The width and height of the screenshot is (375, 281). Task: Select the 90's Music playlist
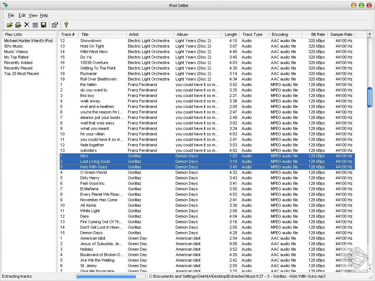[15, 46]
